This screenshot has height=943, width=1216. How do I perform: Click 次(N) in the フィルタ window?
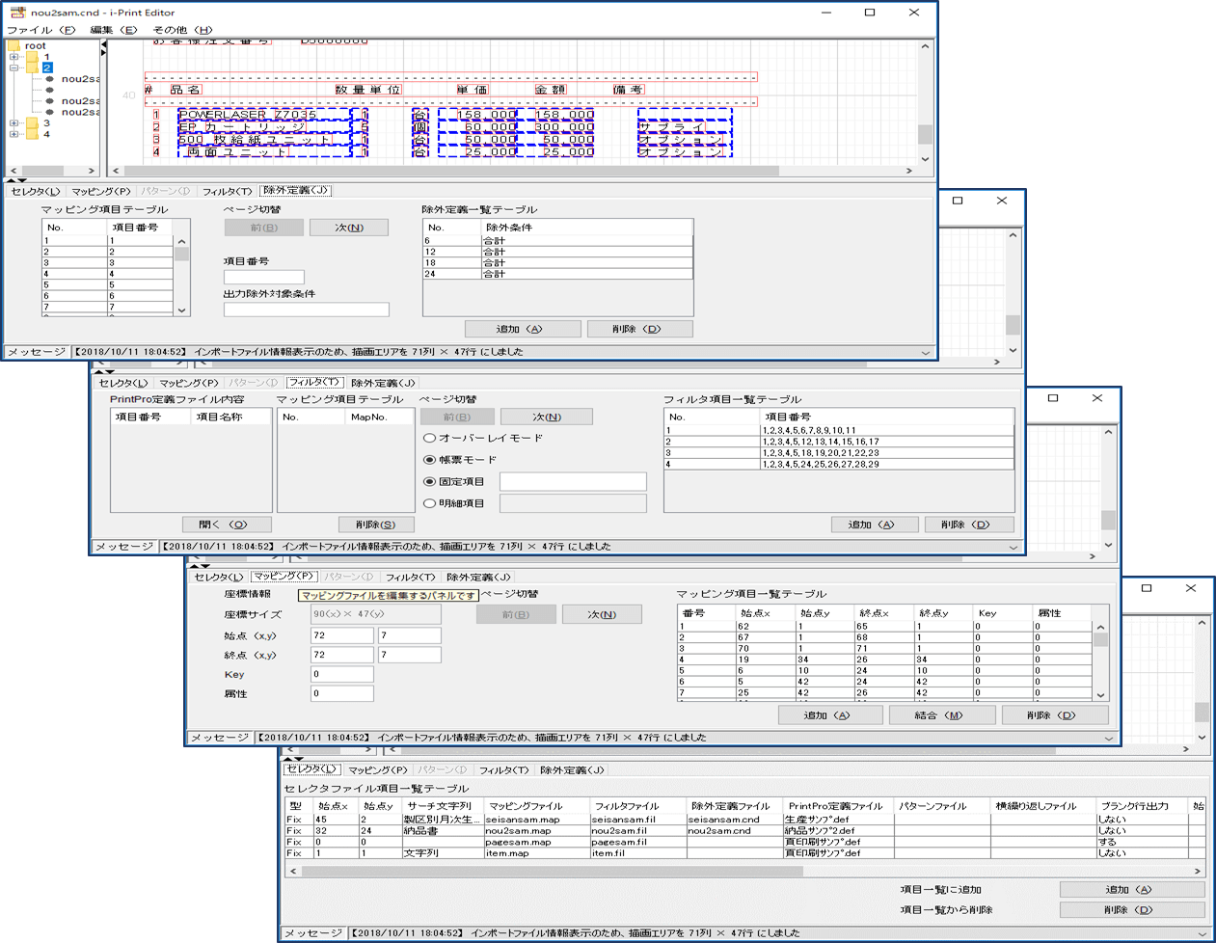[x=547, y=417]
